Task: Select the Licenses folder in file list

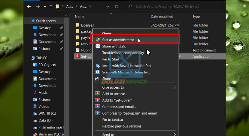Action: click(x=87, y=25)
